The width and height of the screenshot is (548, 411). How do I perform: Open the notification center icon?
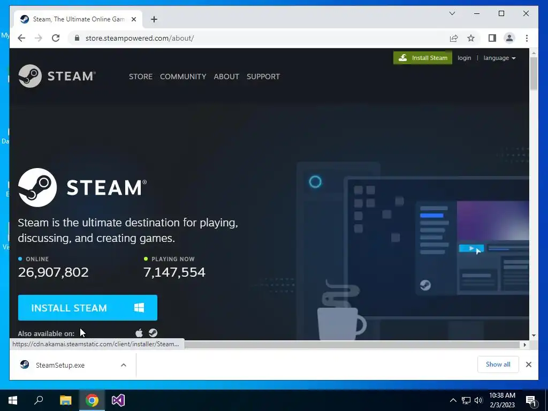[531, 400]
